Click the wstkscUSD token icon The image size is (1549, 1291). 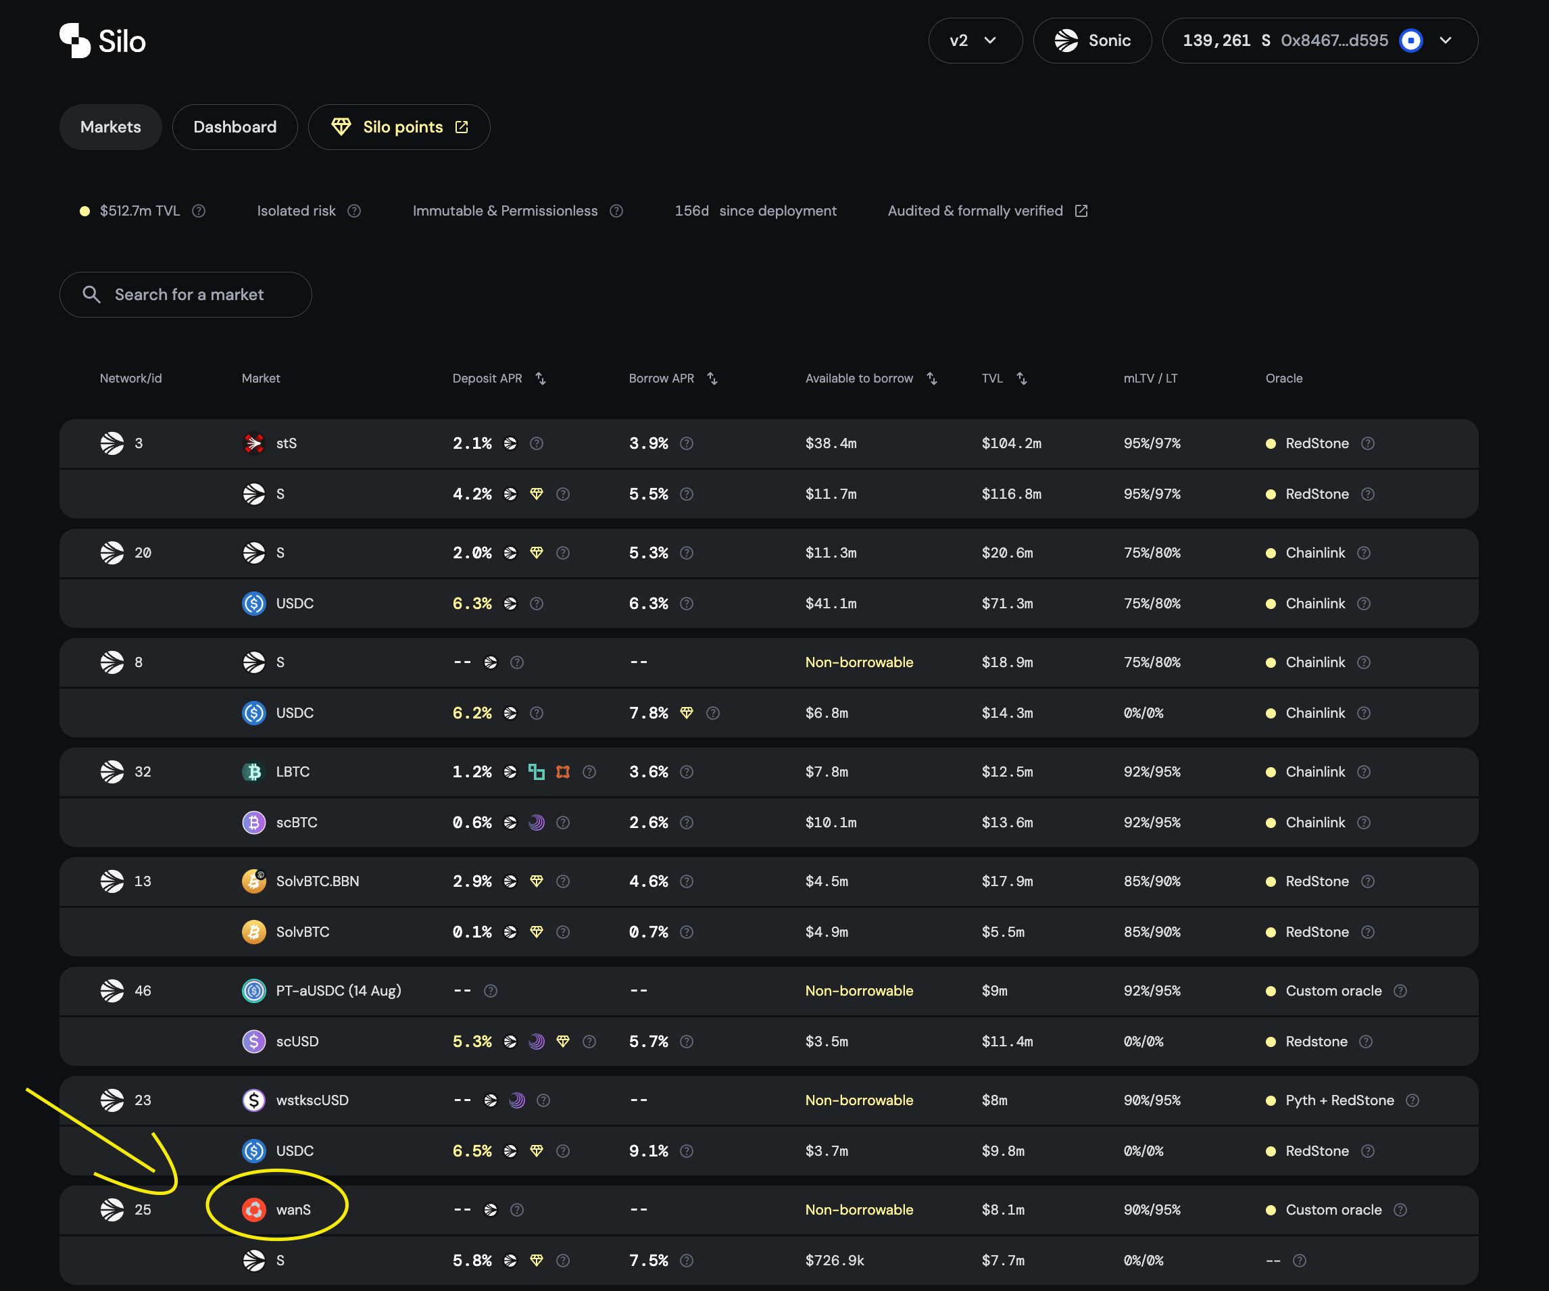click(253, 1100)
